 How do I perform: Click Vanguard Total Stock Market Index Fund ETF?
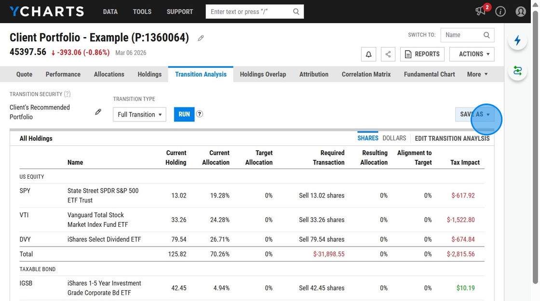97,220
